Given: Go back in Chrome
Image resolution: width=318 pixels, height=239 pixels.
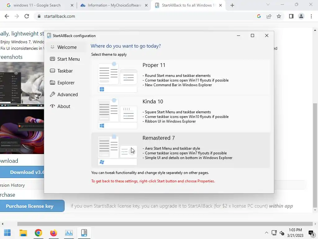Looking at the screenshot, I should point(7,16).
